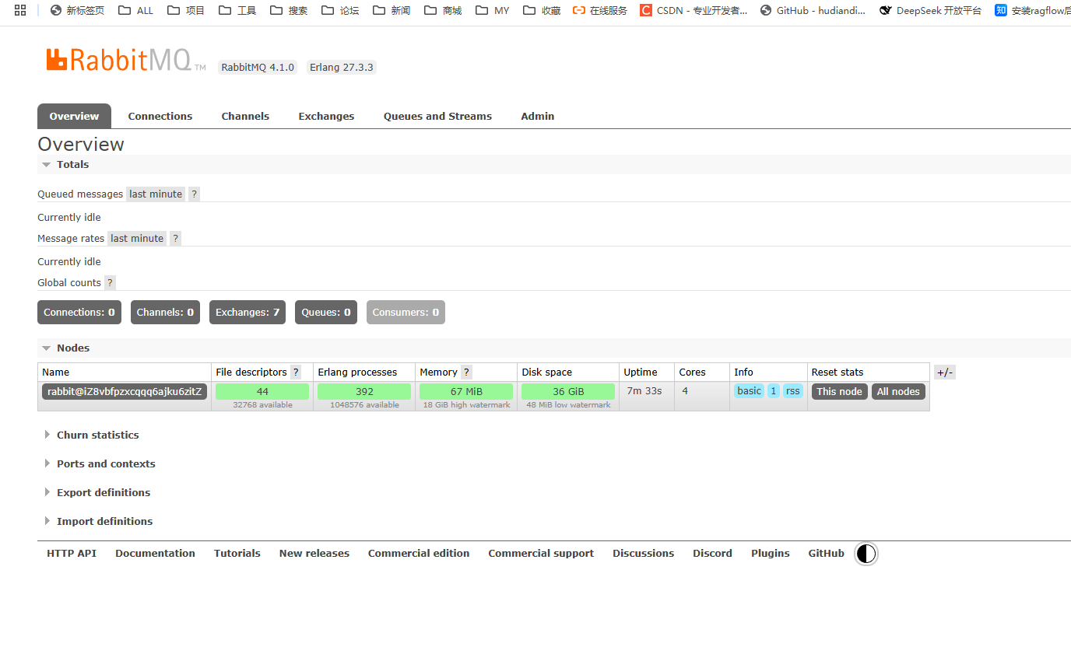Open the 商城 bookmarks folder

pyautogui.click(x=443, y=10)
